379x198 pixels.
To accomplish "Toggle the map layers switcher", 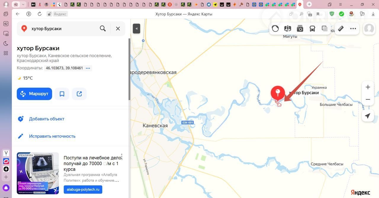I will [x=325, y=29].
